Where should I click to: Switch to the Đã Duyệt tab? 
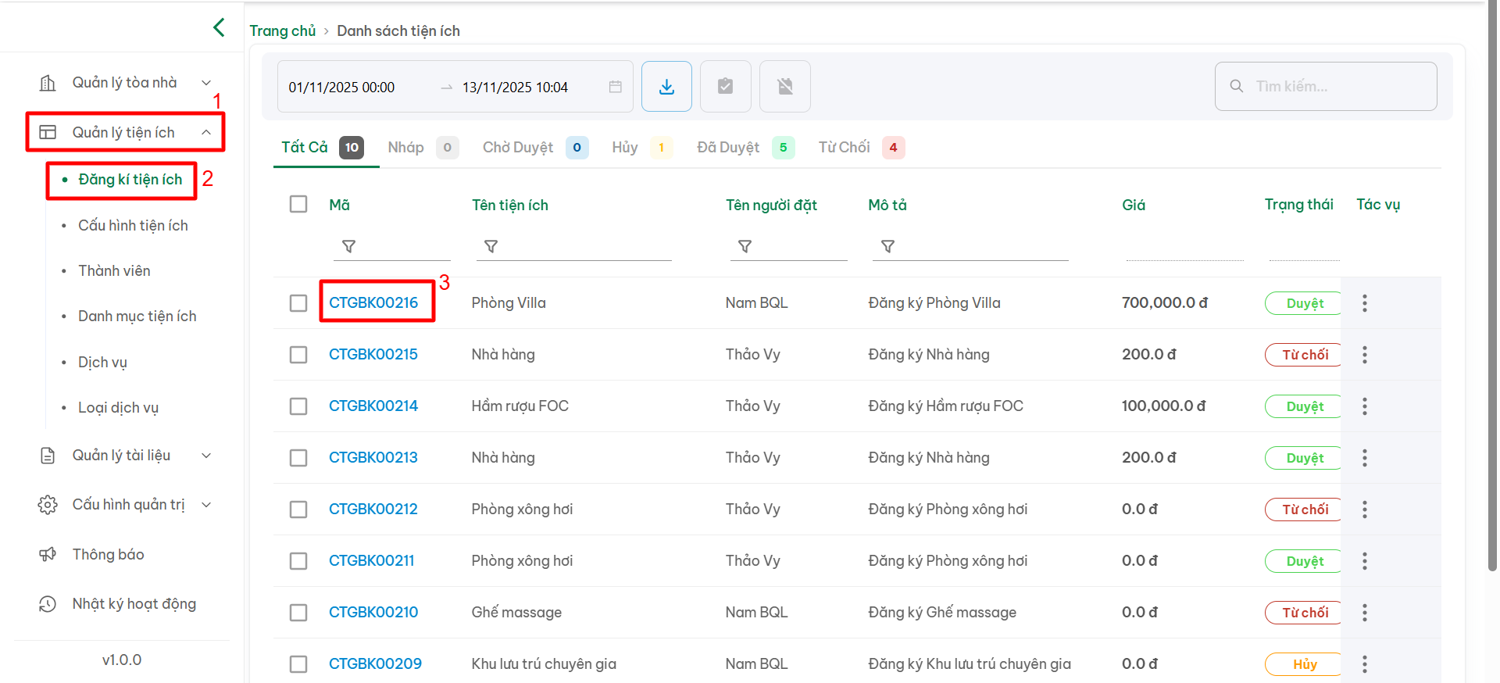728,148
